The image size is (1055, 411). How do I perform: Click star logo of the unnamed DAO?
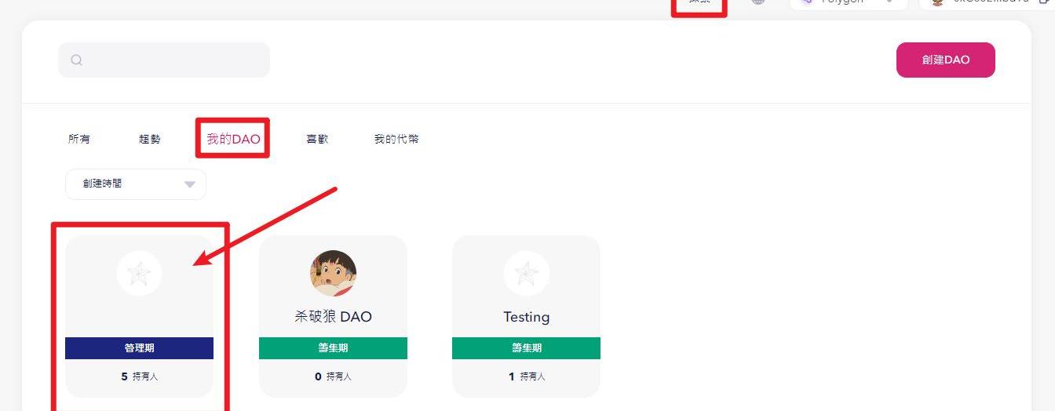(x=139, y=274)
